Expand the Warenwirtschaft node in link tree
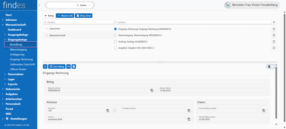 [x=46, y=35]
